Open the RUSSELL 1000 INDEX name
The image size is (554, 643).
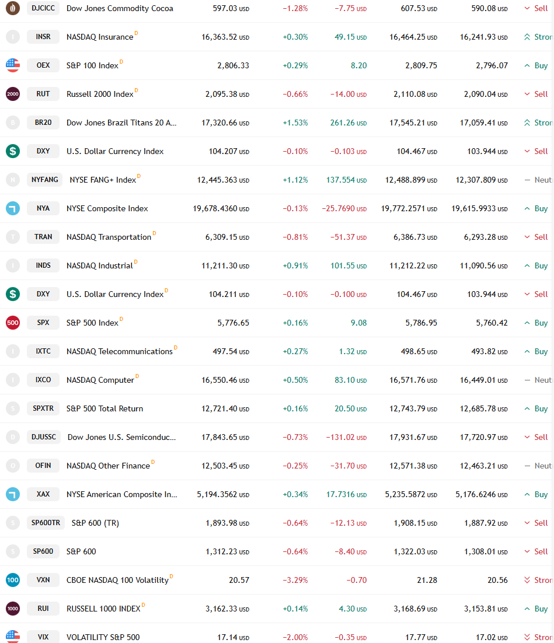[103, 609]
